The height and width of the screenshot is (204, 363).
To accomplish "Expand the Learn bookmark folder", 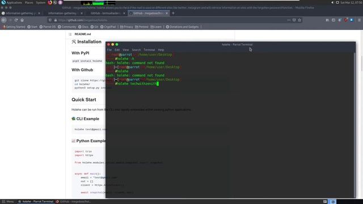I will (x=156, y=27).
